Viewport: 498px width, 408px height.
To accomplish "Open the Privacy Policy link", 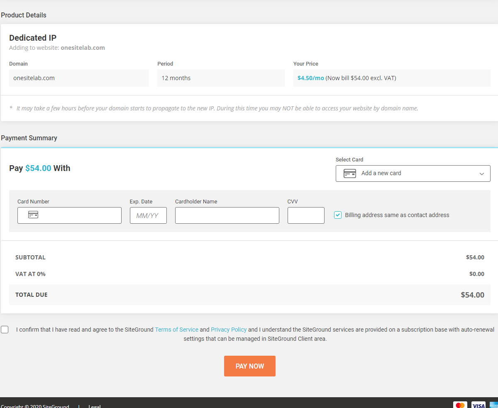I will pos(229,330).
